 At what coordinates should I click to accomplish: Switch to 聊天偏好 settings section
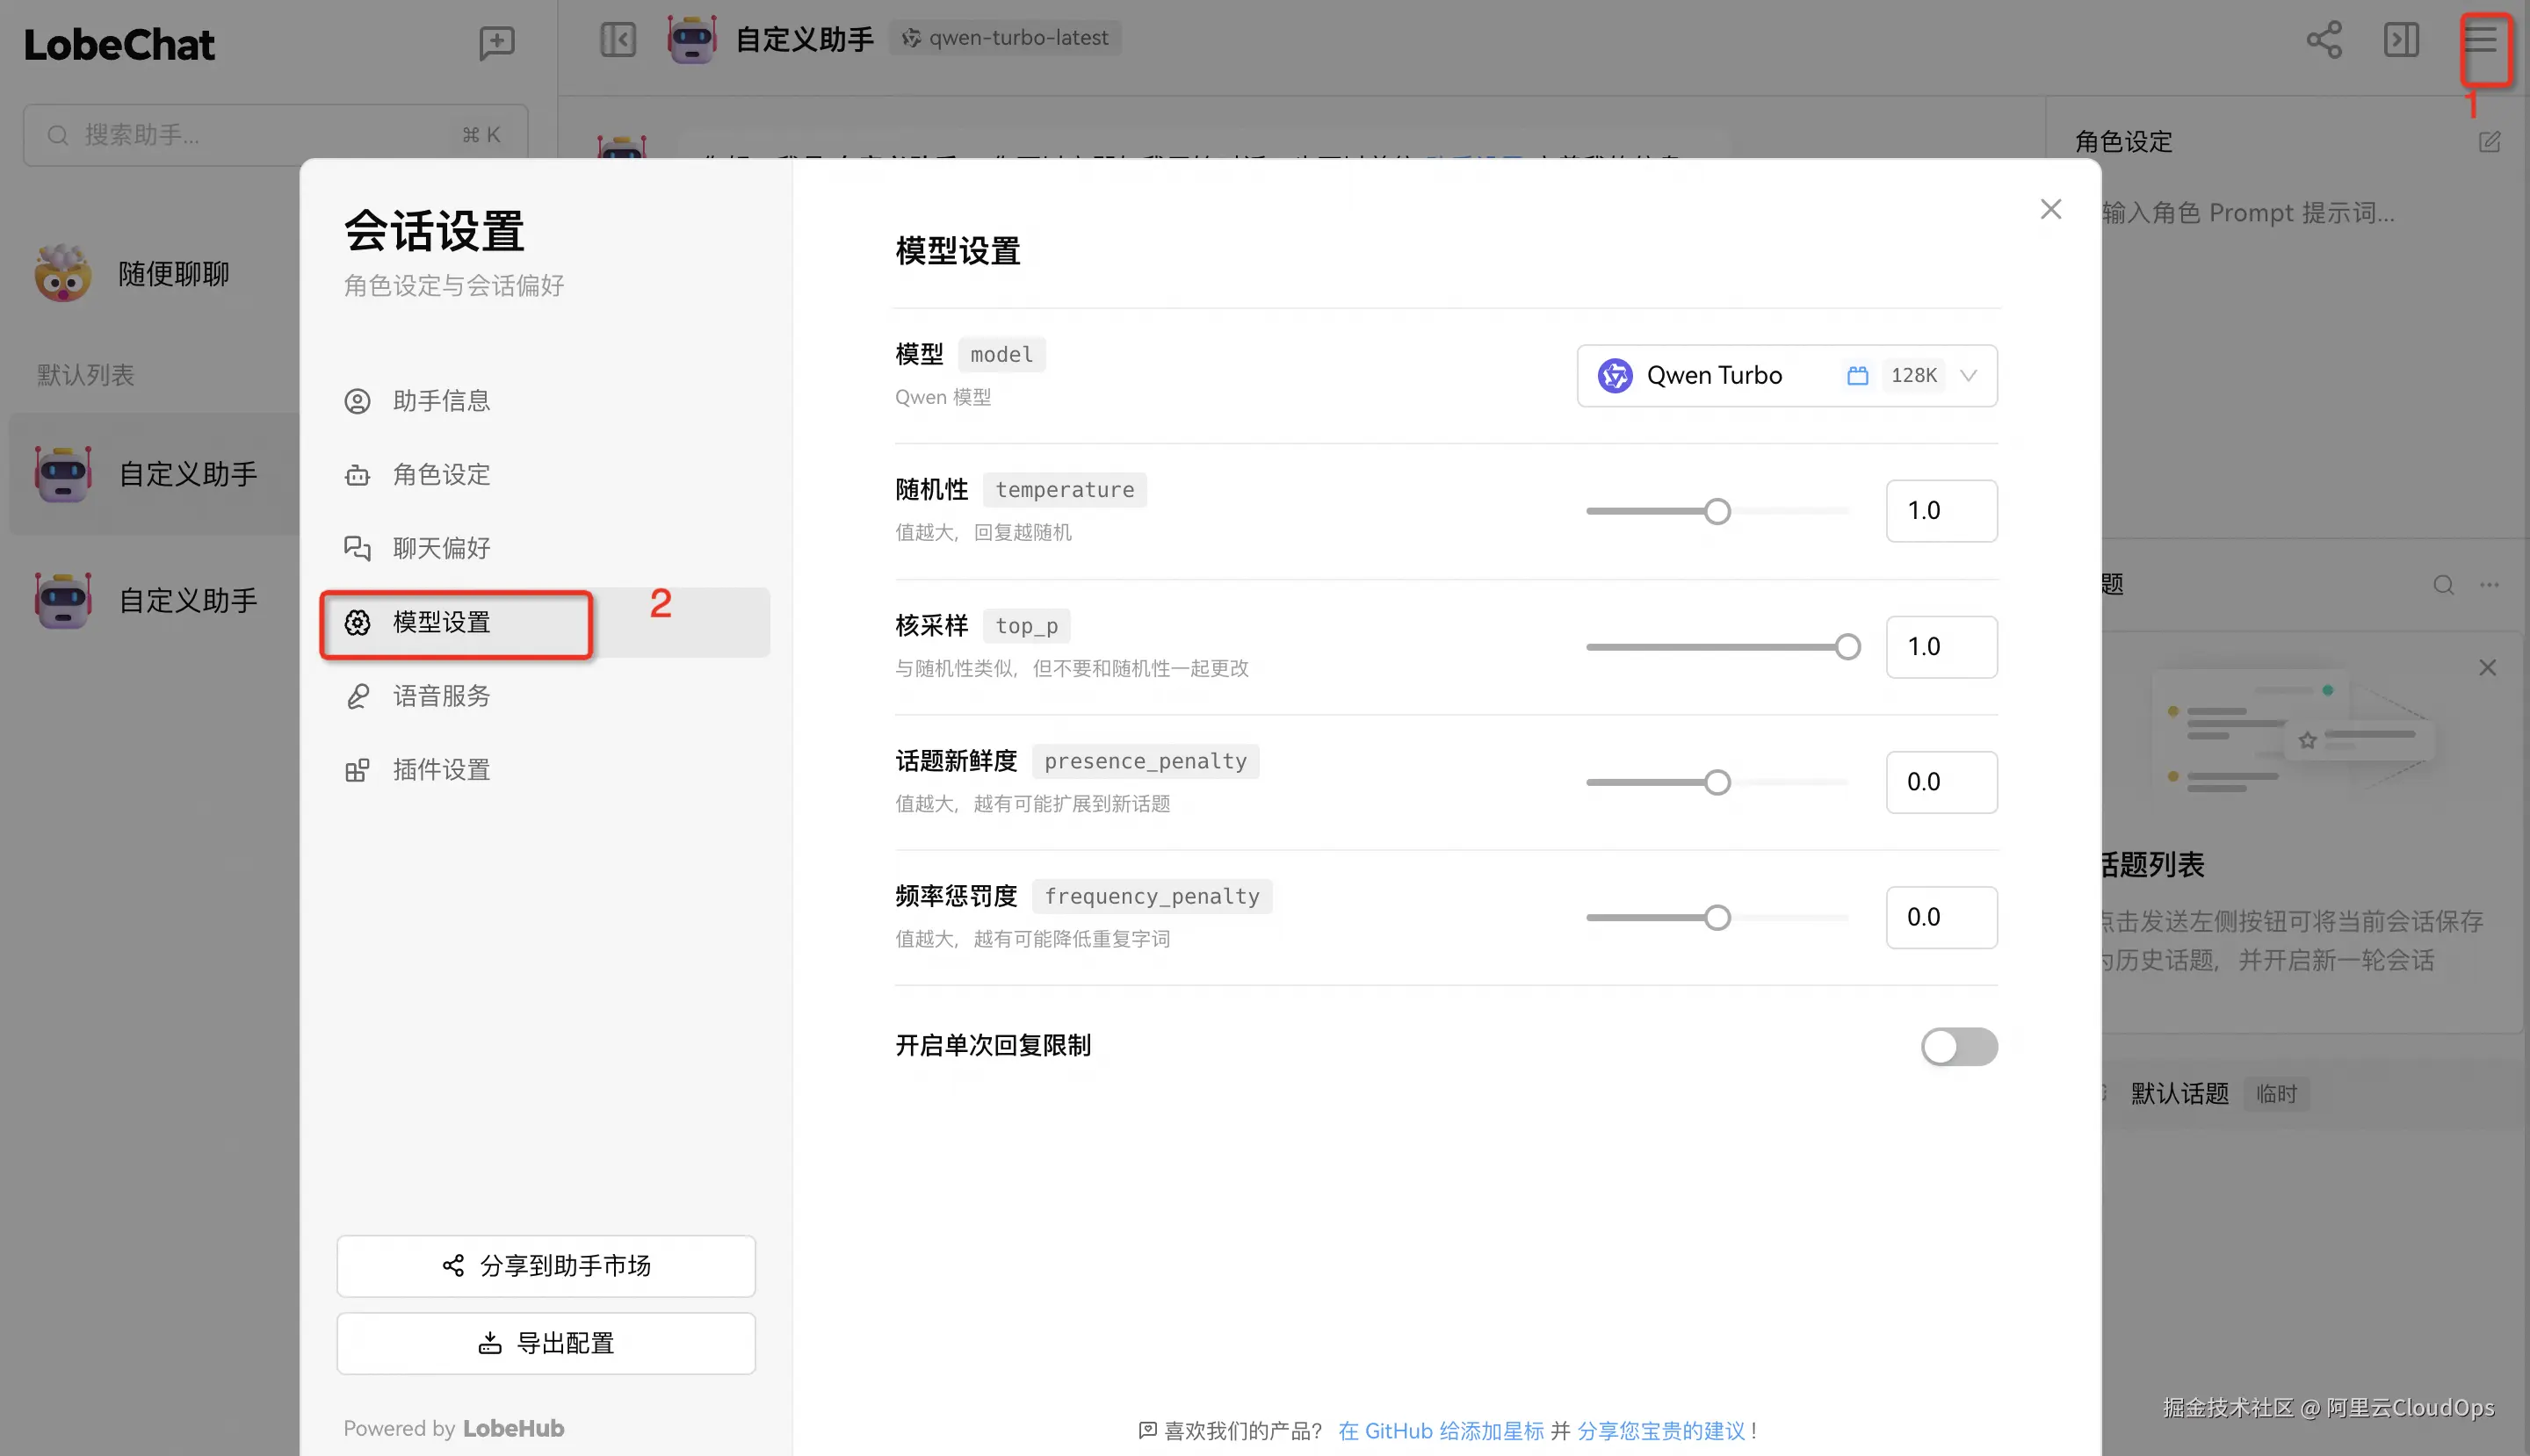pyautogui.click(x=441, y=548)
